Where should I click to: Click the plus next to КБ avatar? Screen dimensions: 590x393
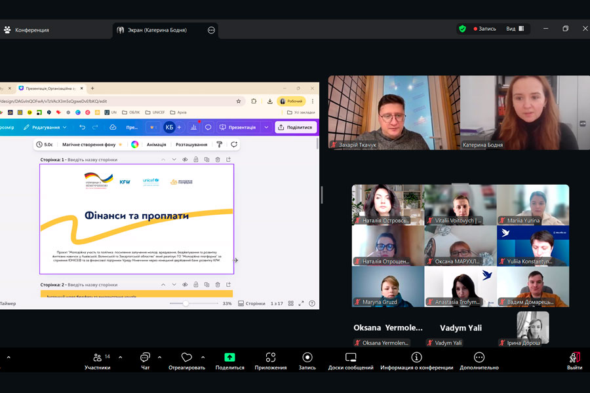179,127
